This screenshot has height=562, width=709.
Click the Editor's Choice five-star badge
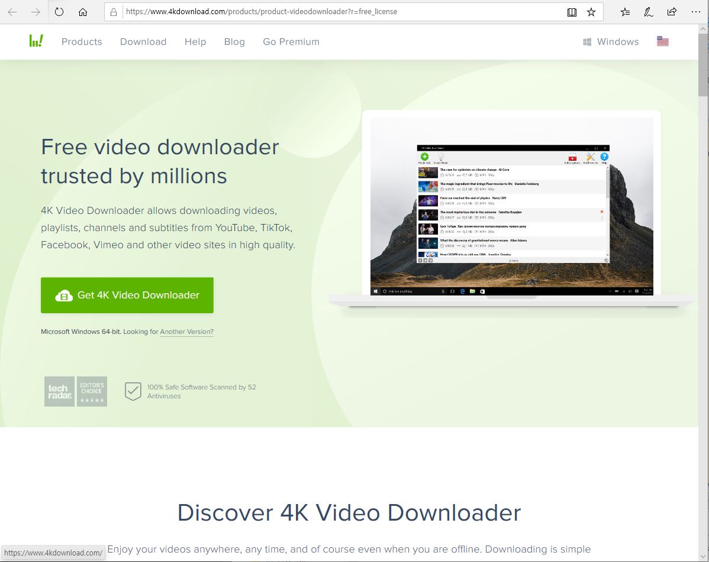tap(92, 391)
